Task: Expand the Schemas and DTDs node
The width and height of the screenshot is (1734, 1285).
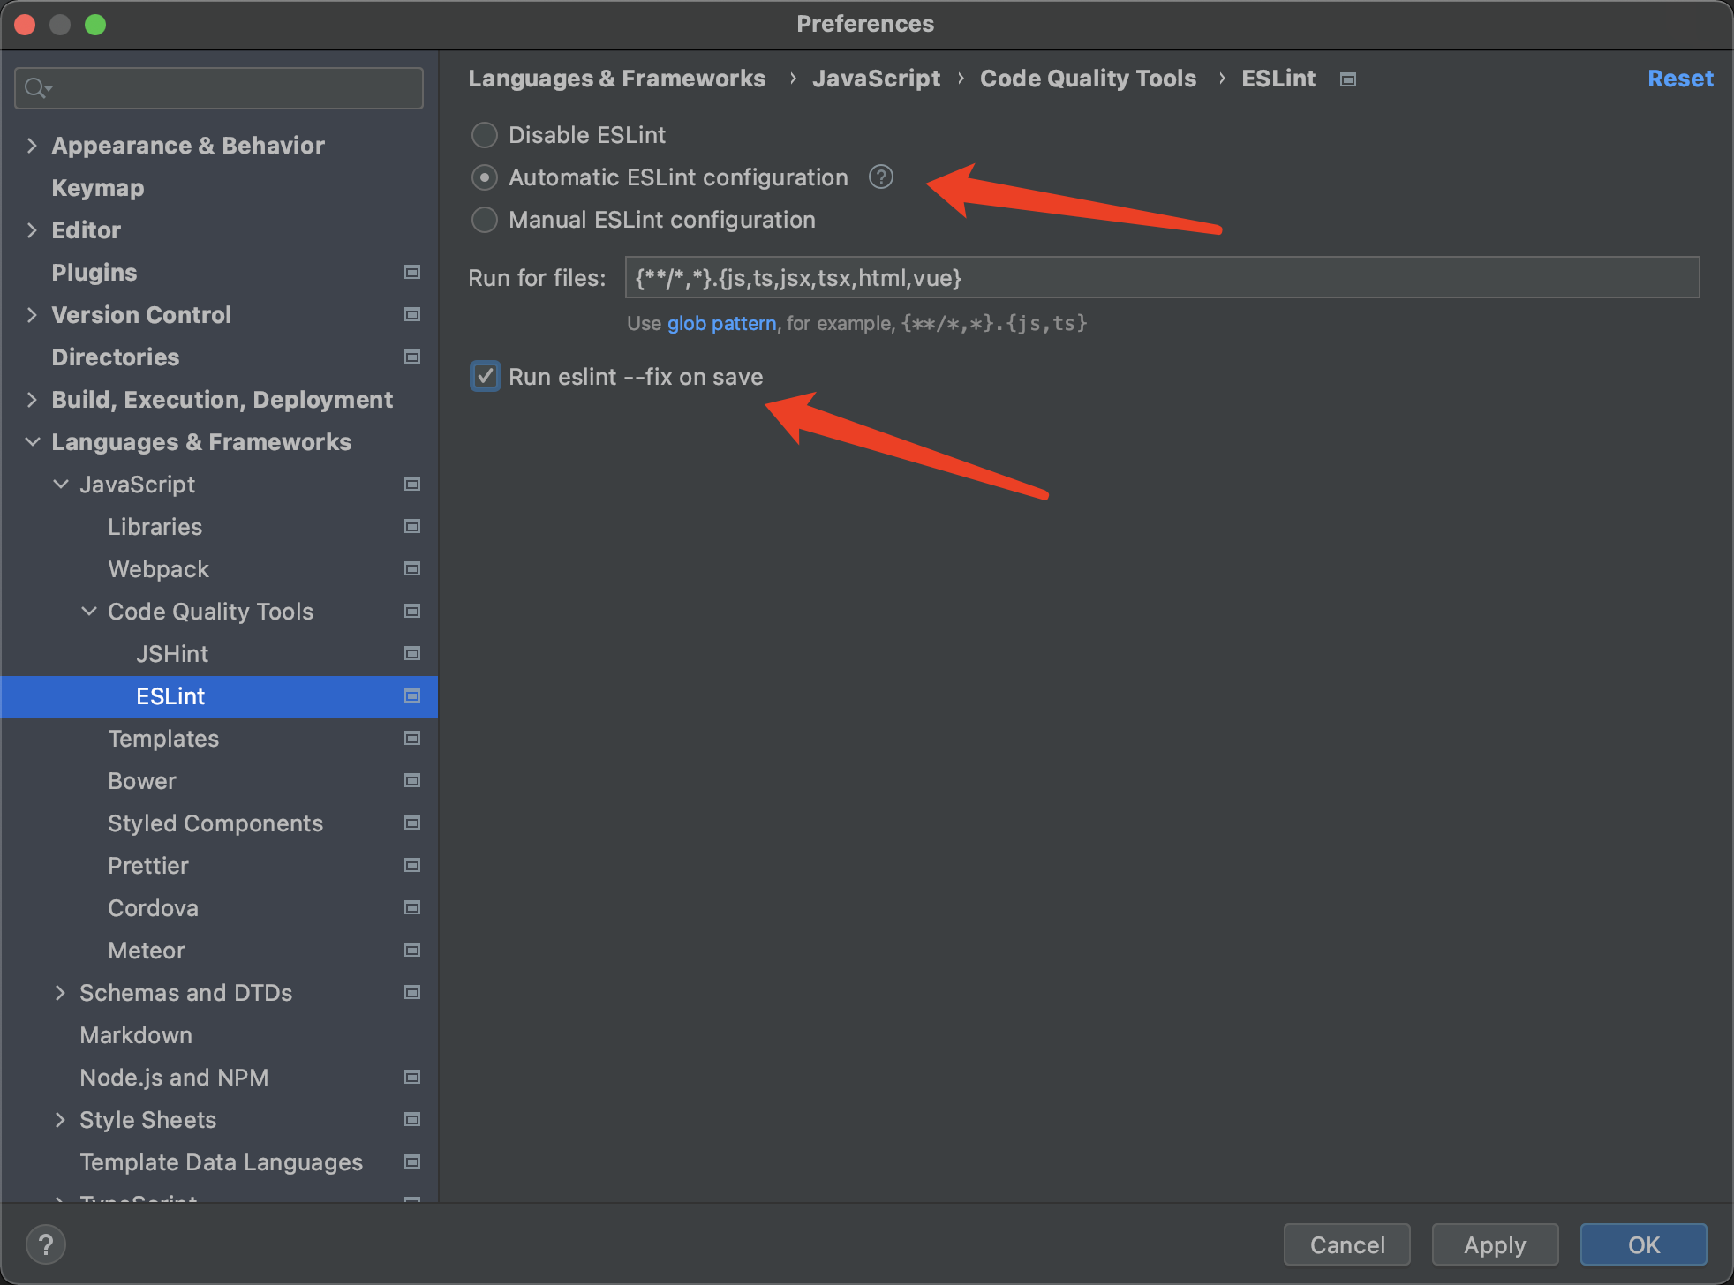Action: click(60, 993)
